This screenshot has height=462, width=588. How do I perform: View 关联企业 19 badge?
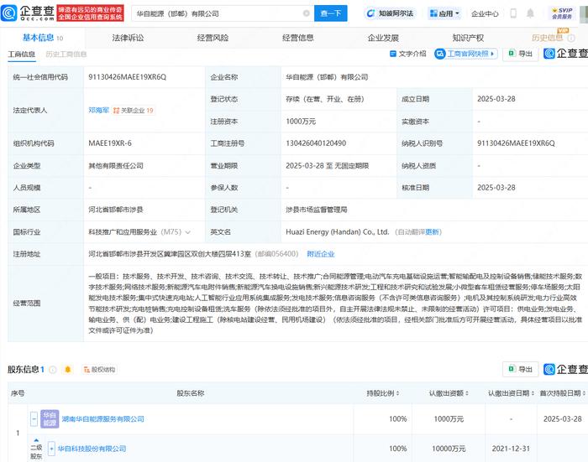point(133,111)
